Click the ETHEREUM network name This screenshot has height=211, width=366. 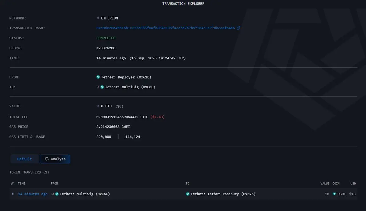pyautogui.click(x=109, y=18)
